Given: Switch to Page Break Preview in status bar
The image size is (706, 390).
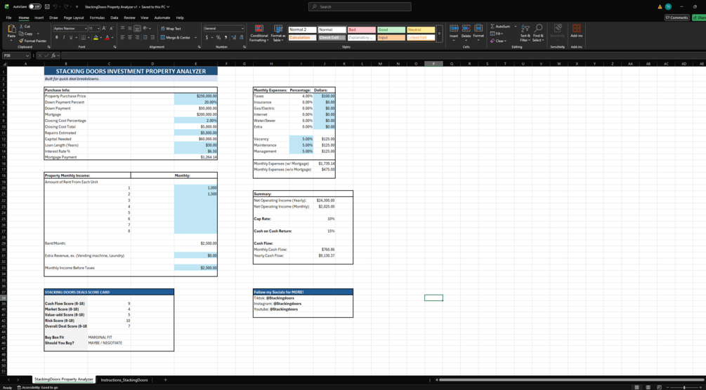Looking at the screenshot, I should tap(658, 387).
